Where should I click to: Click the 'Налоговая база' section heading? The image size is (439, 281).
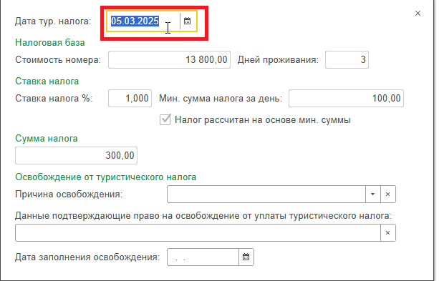pos(50,42)
